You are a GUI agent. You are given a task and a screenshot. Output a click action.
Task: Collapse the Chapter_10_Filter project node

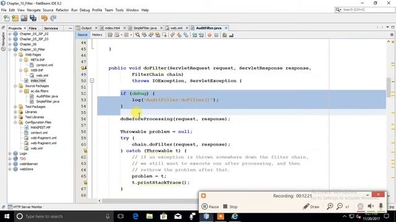coord(10,49)
